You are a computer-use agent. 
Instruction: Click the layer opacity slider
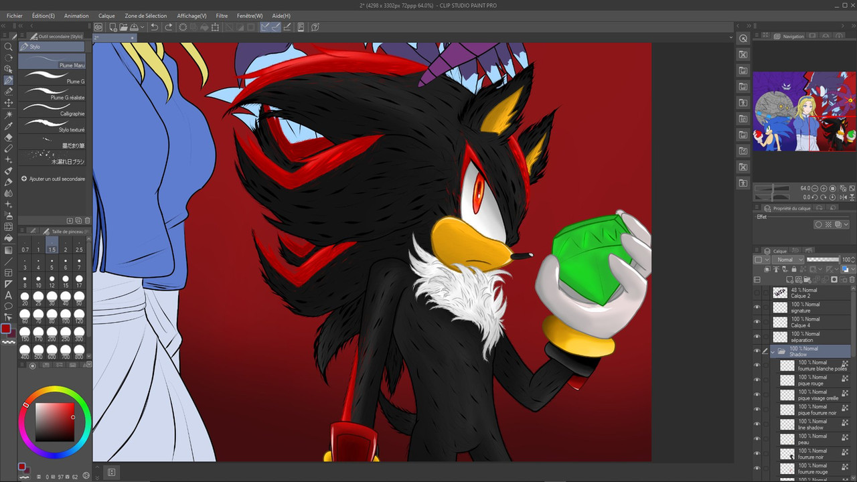click(x=823, y=260)
